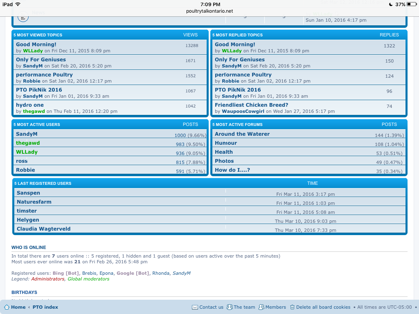Tap the Wi-Fi icon in status bar
The height and width of the screenshot is (314, 419).
point(18,4)
